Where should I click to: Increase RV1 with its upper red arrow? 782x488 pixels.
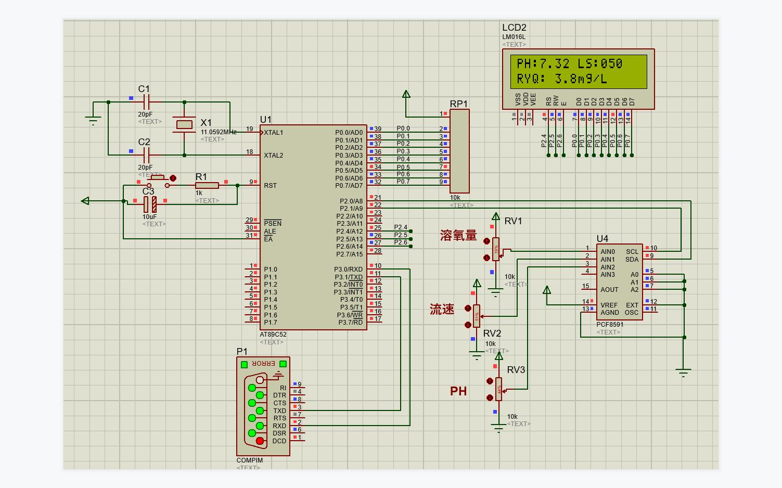487,241
